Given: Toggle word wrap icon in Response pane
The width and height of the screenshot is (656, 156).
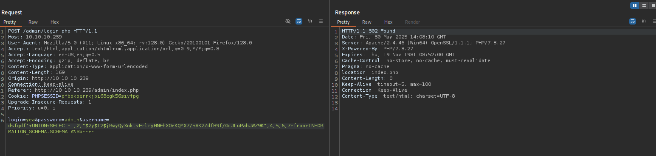Looking at the screenshot, I should (633, 21).
